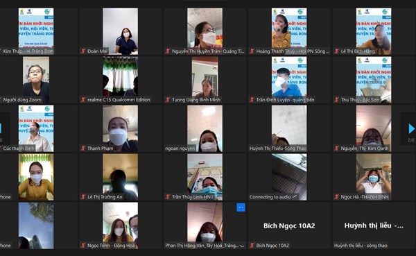Click muted mic icon beside Ngọc Hà -THANH BÌNH

point(336,197)
